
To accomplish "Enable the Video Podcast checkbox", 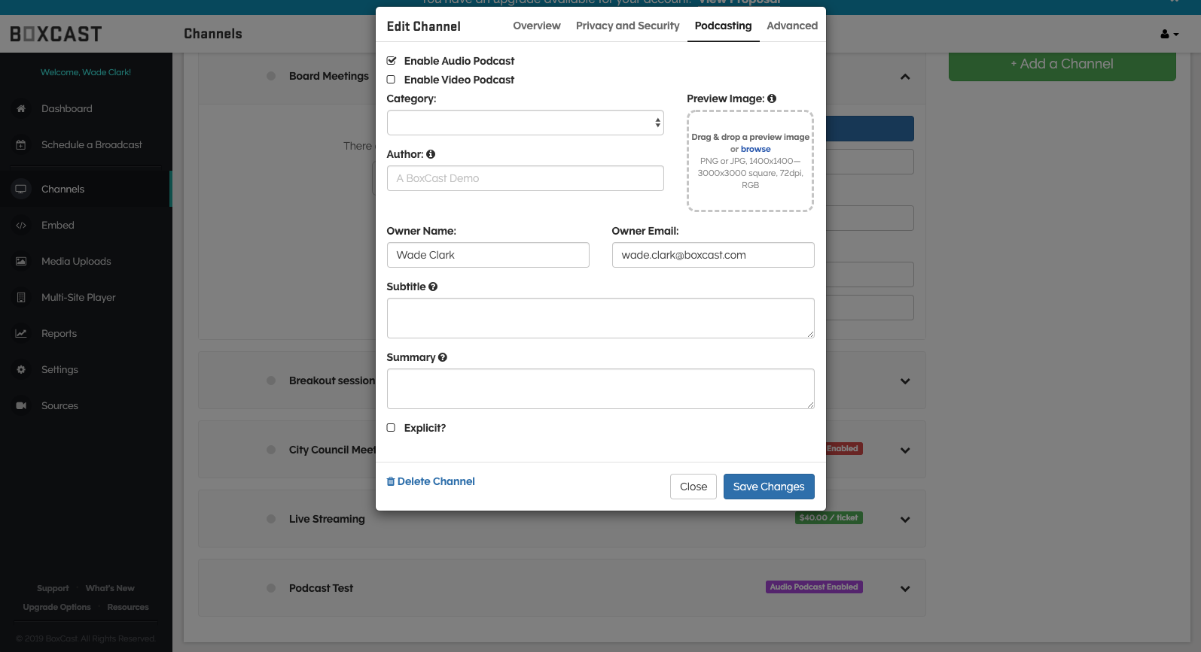I will 392,80.
